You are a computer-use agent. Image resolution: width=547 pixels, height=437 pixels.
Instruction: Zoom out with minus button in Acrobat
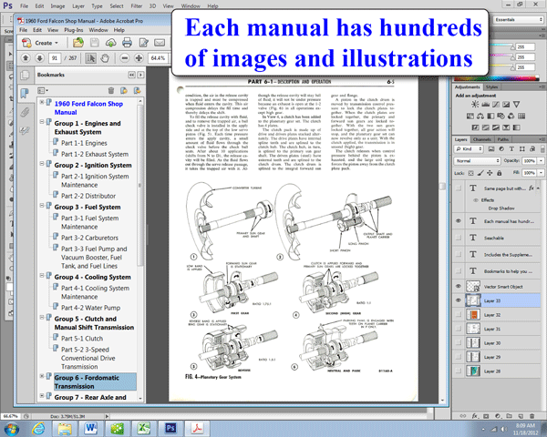pos(125,58)
